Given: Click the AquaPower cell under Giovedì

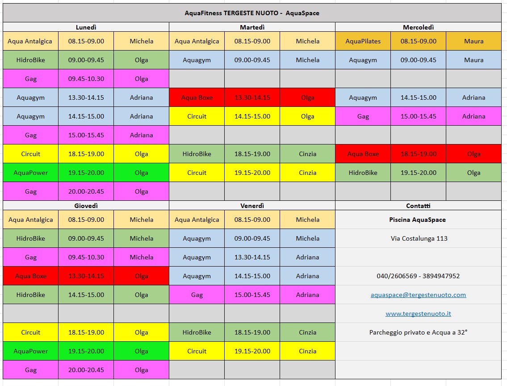Looking at the screenshot, I should (30, 351).
